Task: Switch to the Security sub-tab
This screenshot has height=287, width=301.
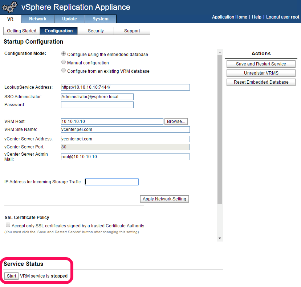Action: point(95,31)
